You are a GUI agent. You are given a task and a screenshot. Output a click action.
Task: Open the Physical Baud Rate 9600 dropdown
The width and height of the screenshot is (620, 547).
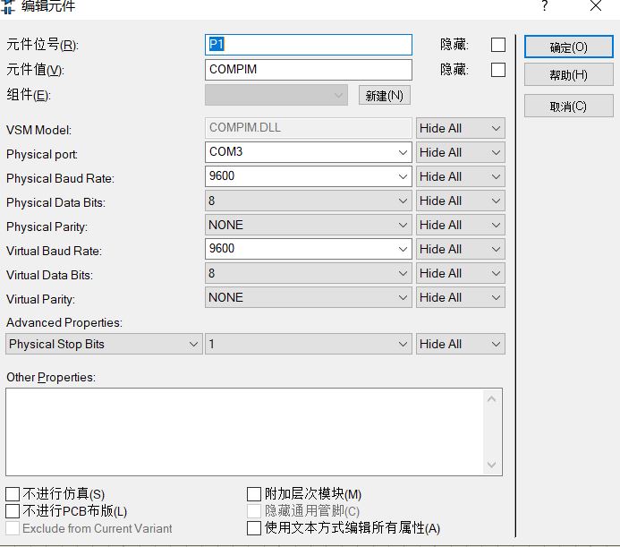[309, 176]
